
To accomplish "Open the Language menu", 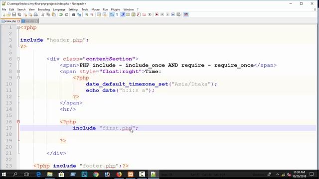I will click(59, 9).
